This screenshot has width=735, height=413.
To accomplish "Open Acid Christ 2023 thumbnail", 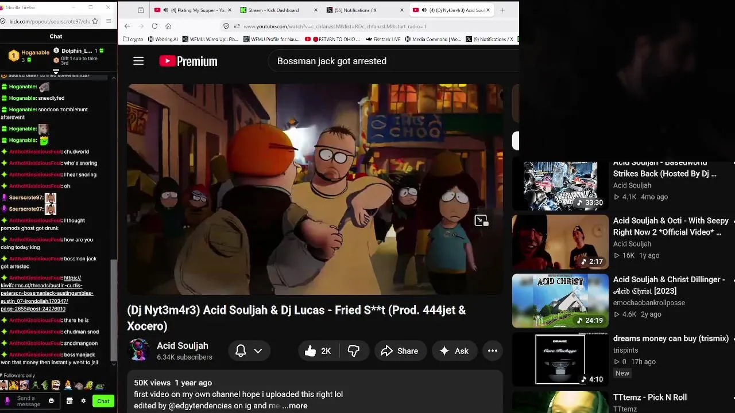I will tap(560, 301).
